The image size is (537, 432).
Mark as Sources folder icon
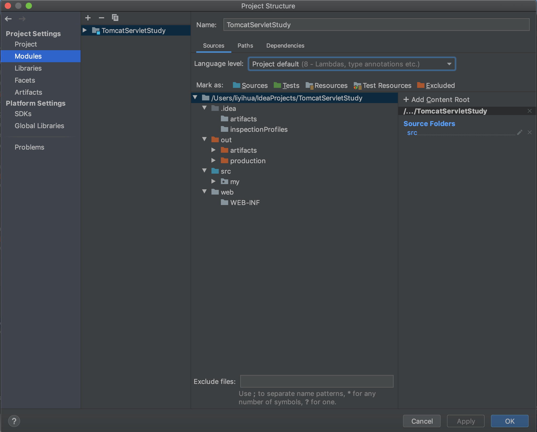tap(237, 85)
